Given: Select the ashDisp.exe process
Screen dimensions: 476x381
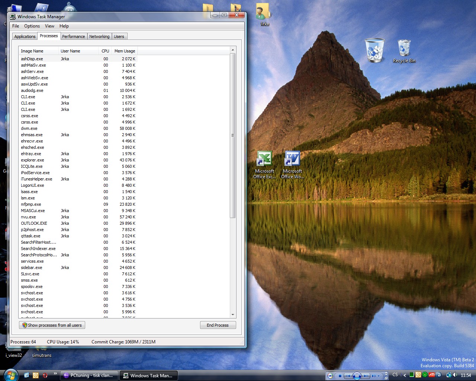Looking at the screenshot, I should (x=78, y=59).
